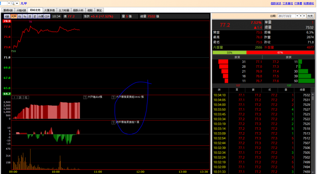Click bid price 77.1 in order book
Viewport: 317px width, 174px height.
click(259, 62)
